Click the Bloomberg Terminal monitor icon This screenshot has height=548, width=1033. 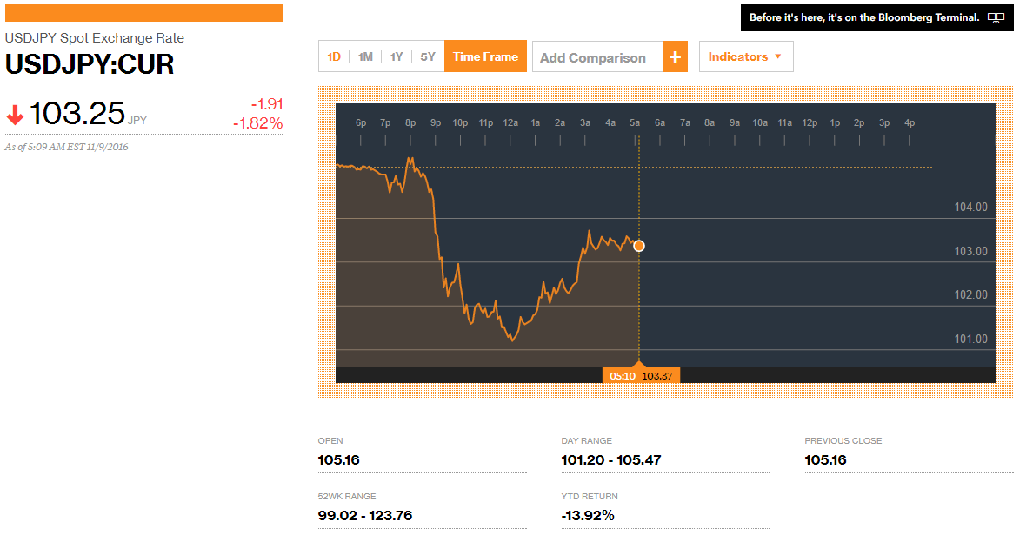click(996, 17)
